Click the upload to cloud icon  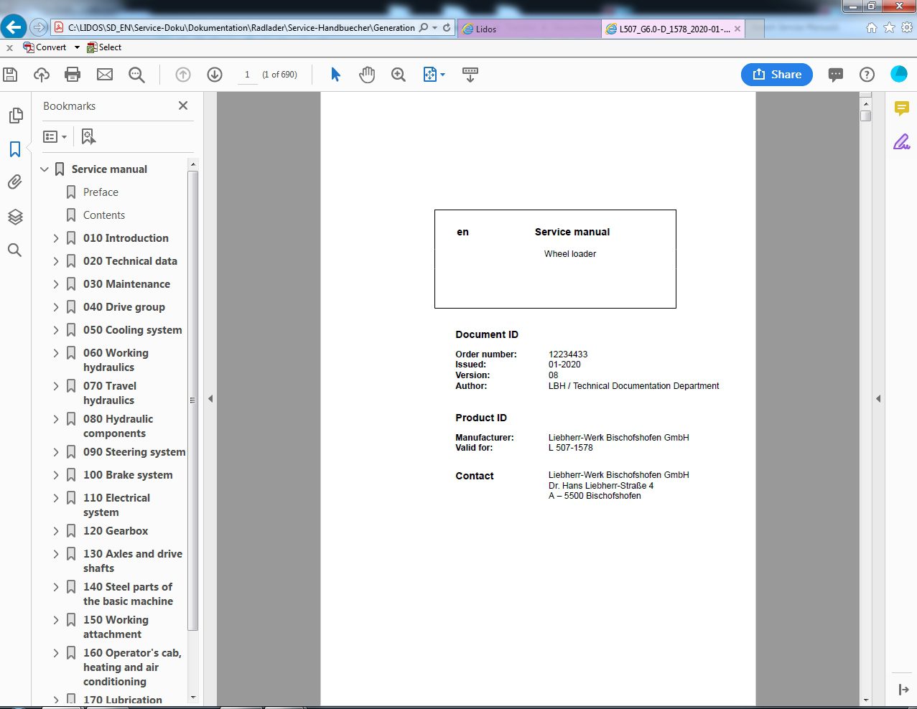click(42, 75)
